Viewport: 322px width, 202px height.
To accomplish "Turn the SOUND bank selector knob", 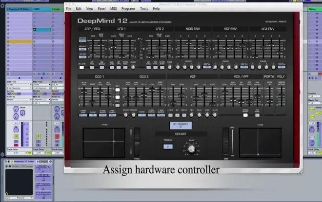I will coord(191,149).
